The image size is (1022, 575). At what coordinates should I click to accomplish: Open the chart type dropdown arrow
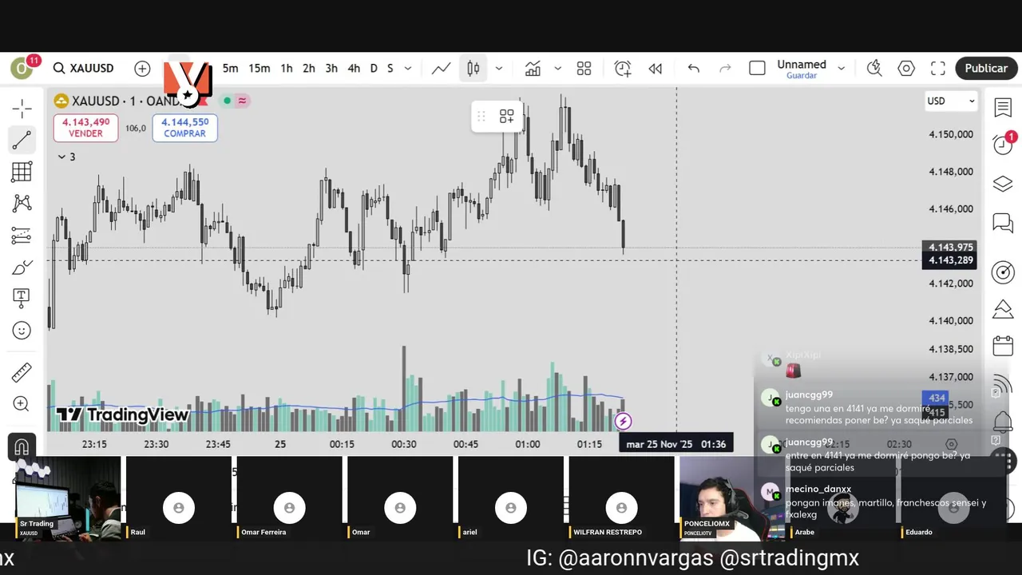click(499, 68)
